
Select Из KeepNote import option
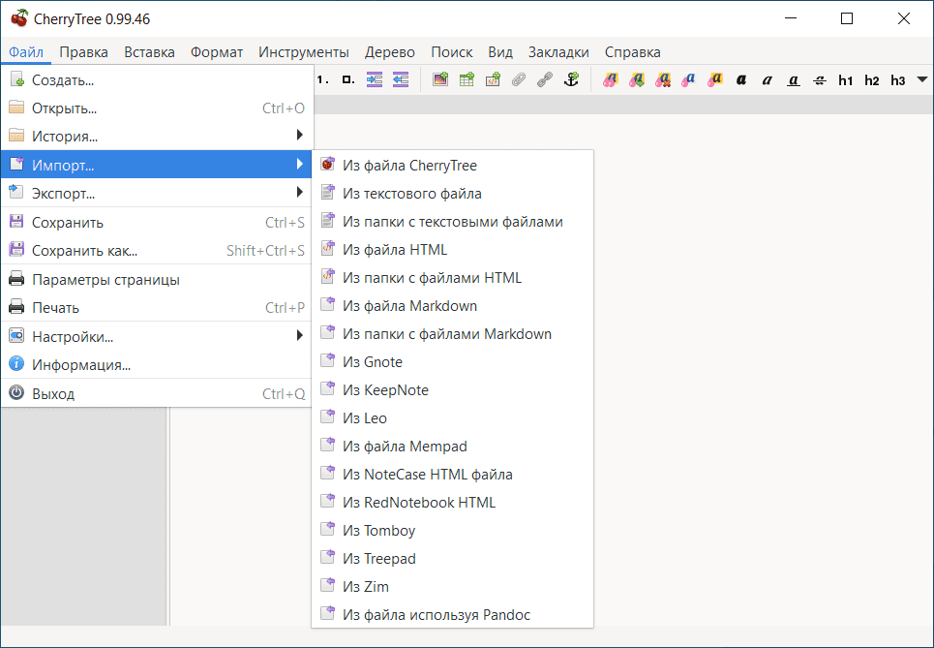453,390
